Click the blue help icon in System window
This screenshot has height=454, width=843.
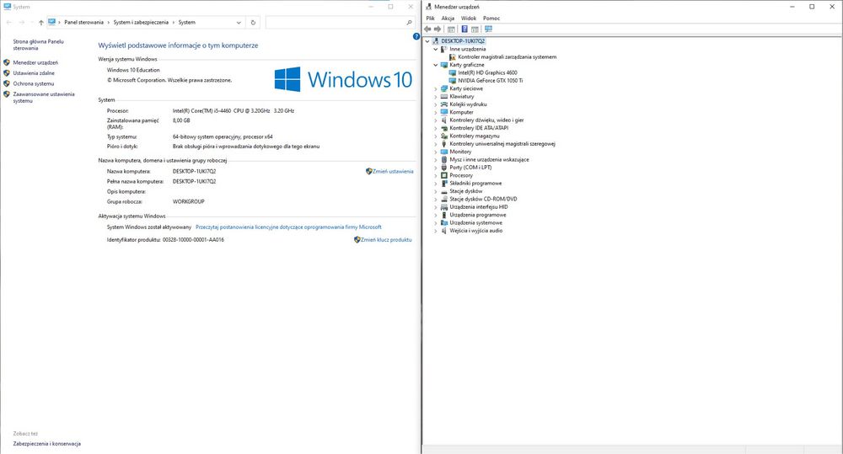[x=416, y=36]
